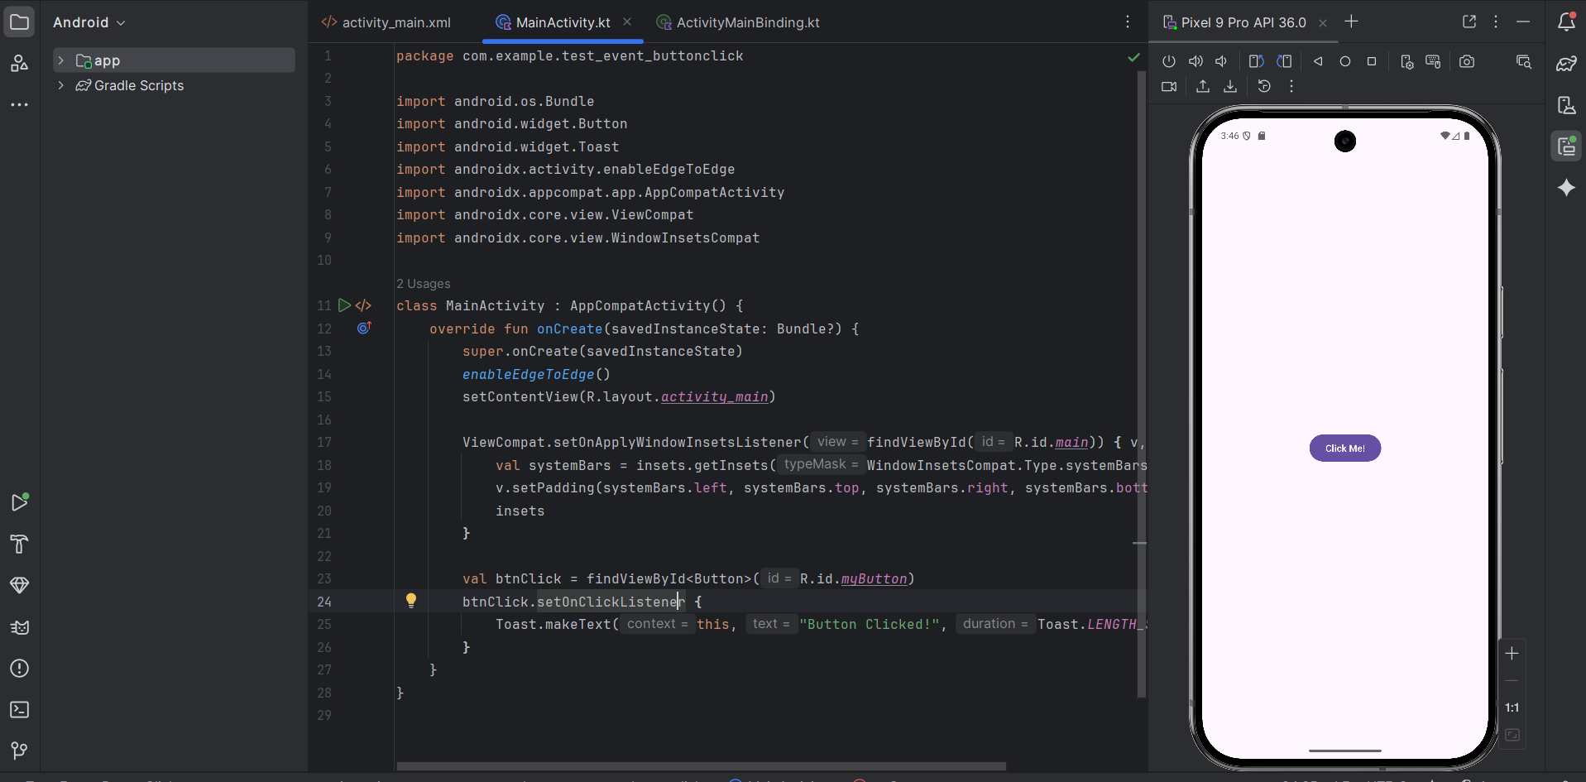Image resolution: width=1586 pixels, height=782 pixels.
Task: Open the Android project view dropdown
Action: pyautogui.click(x=89, y=22)
